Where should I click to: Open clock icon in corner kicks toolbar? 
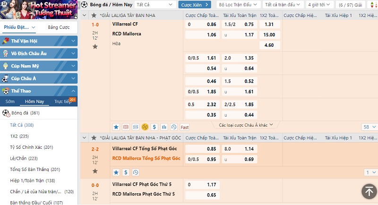tap(136, 172)
